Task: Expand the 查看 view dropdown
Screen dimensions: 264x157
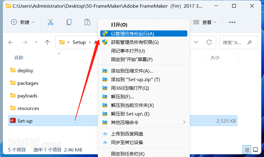Action: [x=205, y=22]
